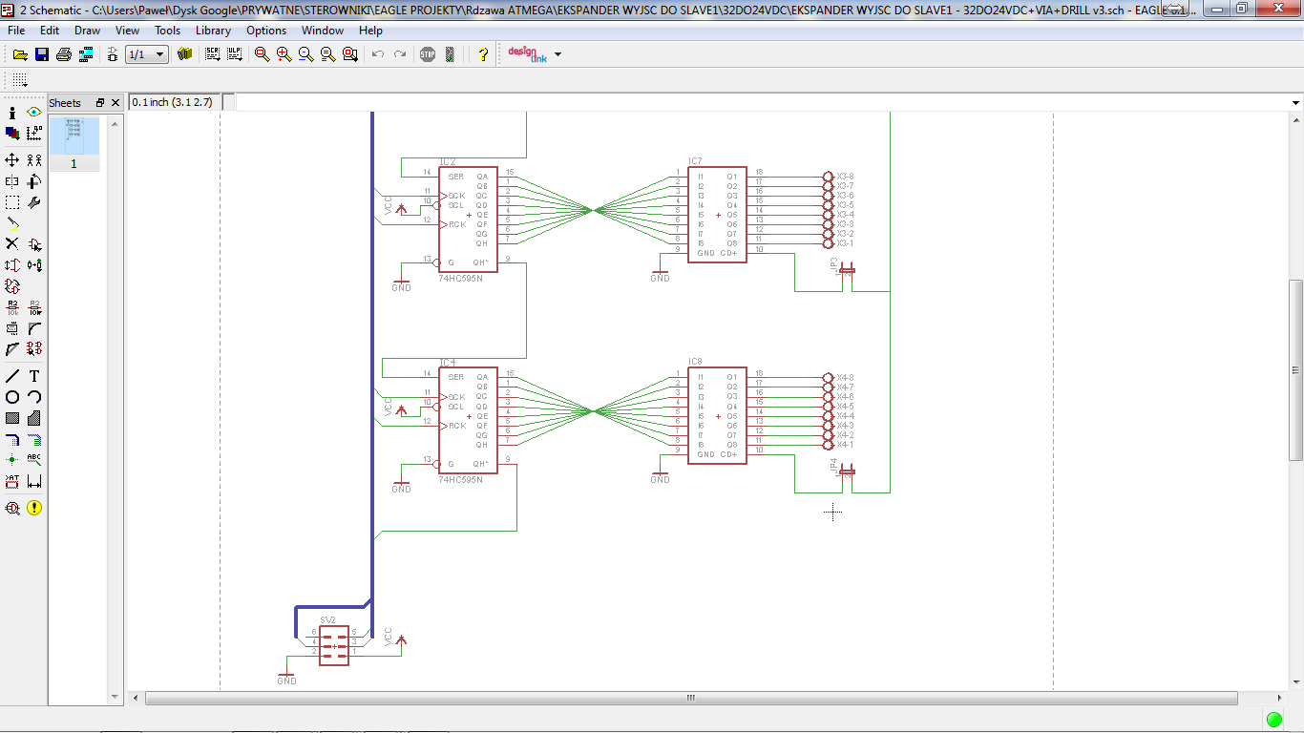Click the Open file folder icon
Viewport: 1304px width, 733px height.
(19, 54)
